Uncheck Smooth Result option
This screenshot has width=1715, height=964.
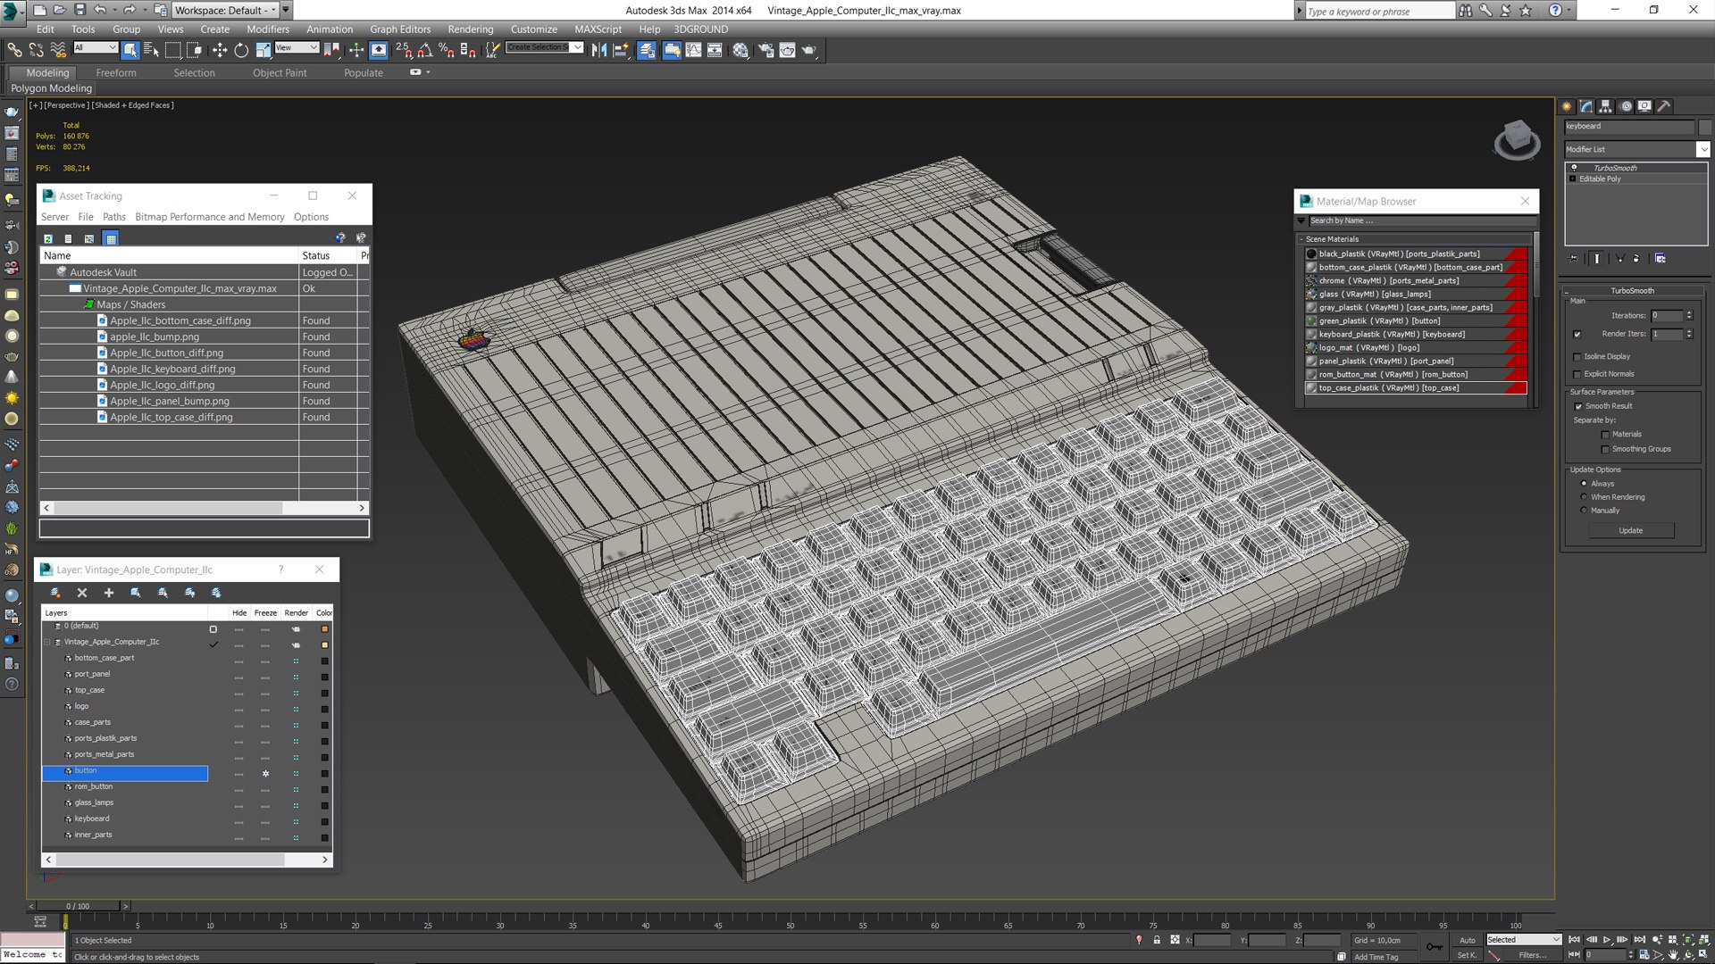[x=1578, y=407]
